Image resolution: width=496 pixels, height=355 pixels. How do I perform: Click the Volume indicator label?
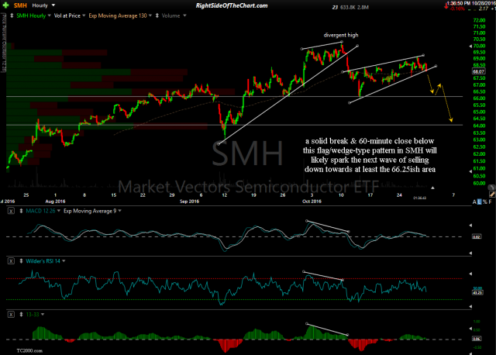pyautogui.click(x=170, y=16)
